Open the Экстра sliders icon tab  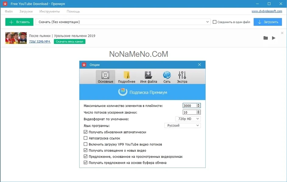(x=182, y=77)
